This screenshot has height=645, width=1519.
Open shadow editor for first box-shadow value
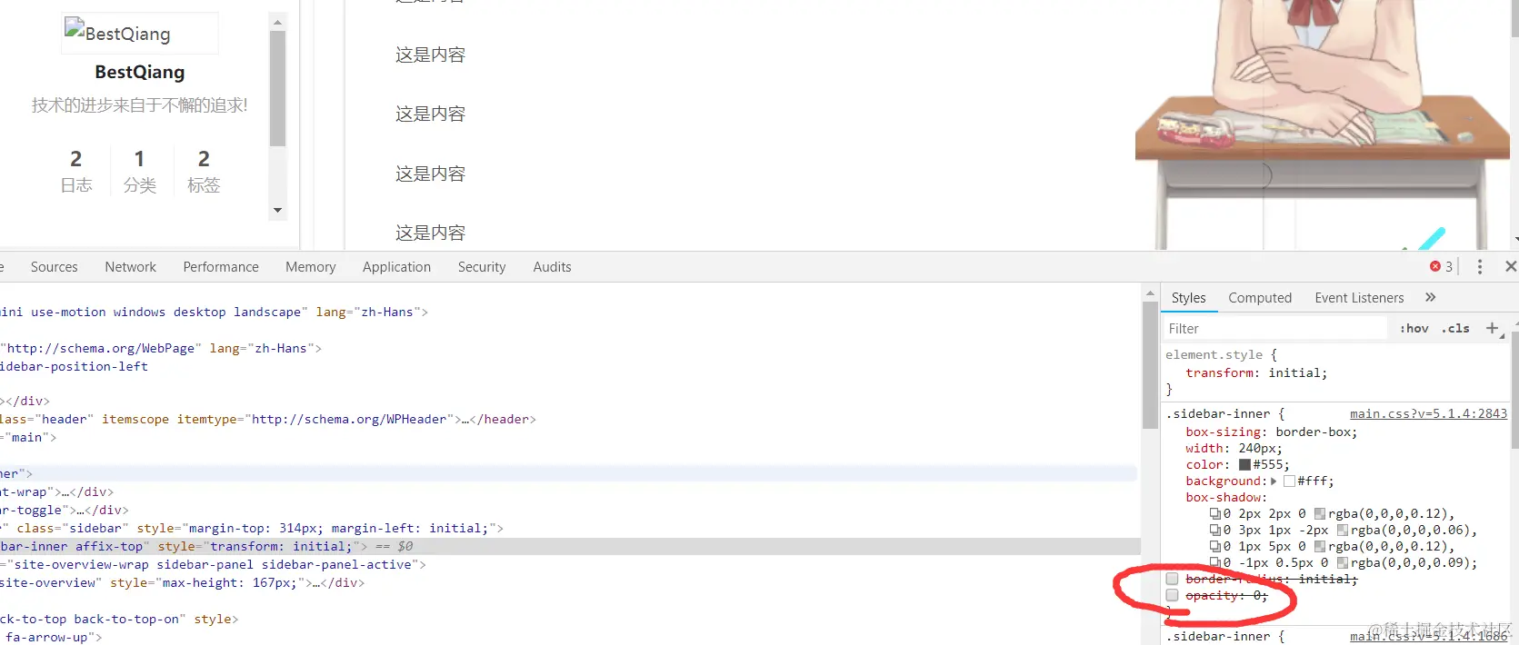1214,513
